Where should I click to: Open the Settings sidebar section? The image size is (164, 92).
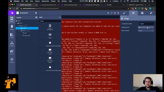(12, 60)
